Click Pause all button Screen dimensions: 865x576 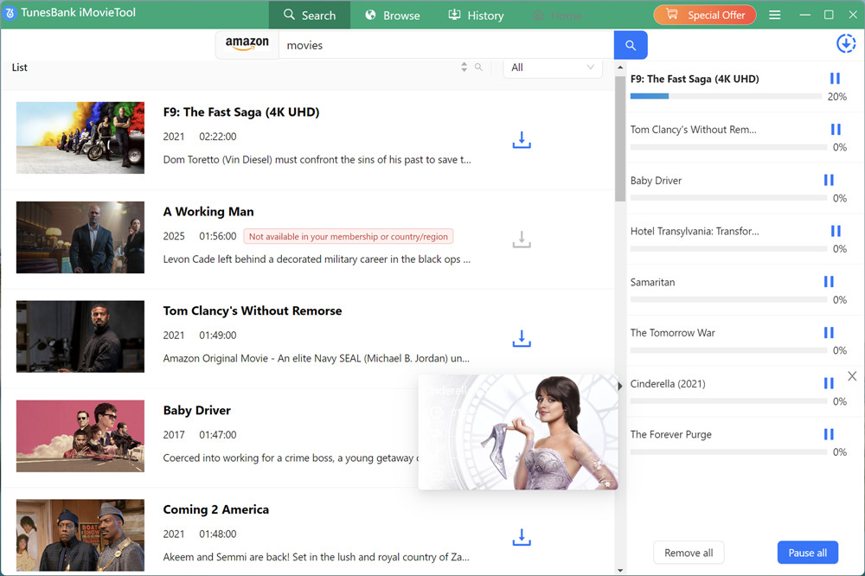[x=808, y=553]
